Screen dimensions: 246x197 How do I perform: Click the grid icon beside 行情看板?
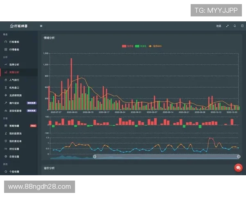pyautogui.click(x=5, y=49)
